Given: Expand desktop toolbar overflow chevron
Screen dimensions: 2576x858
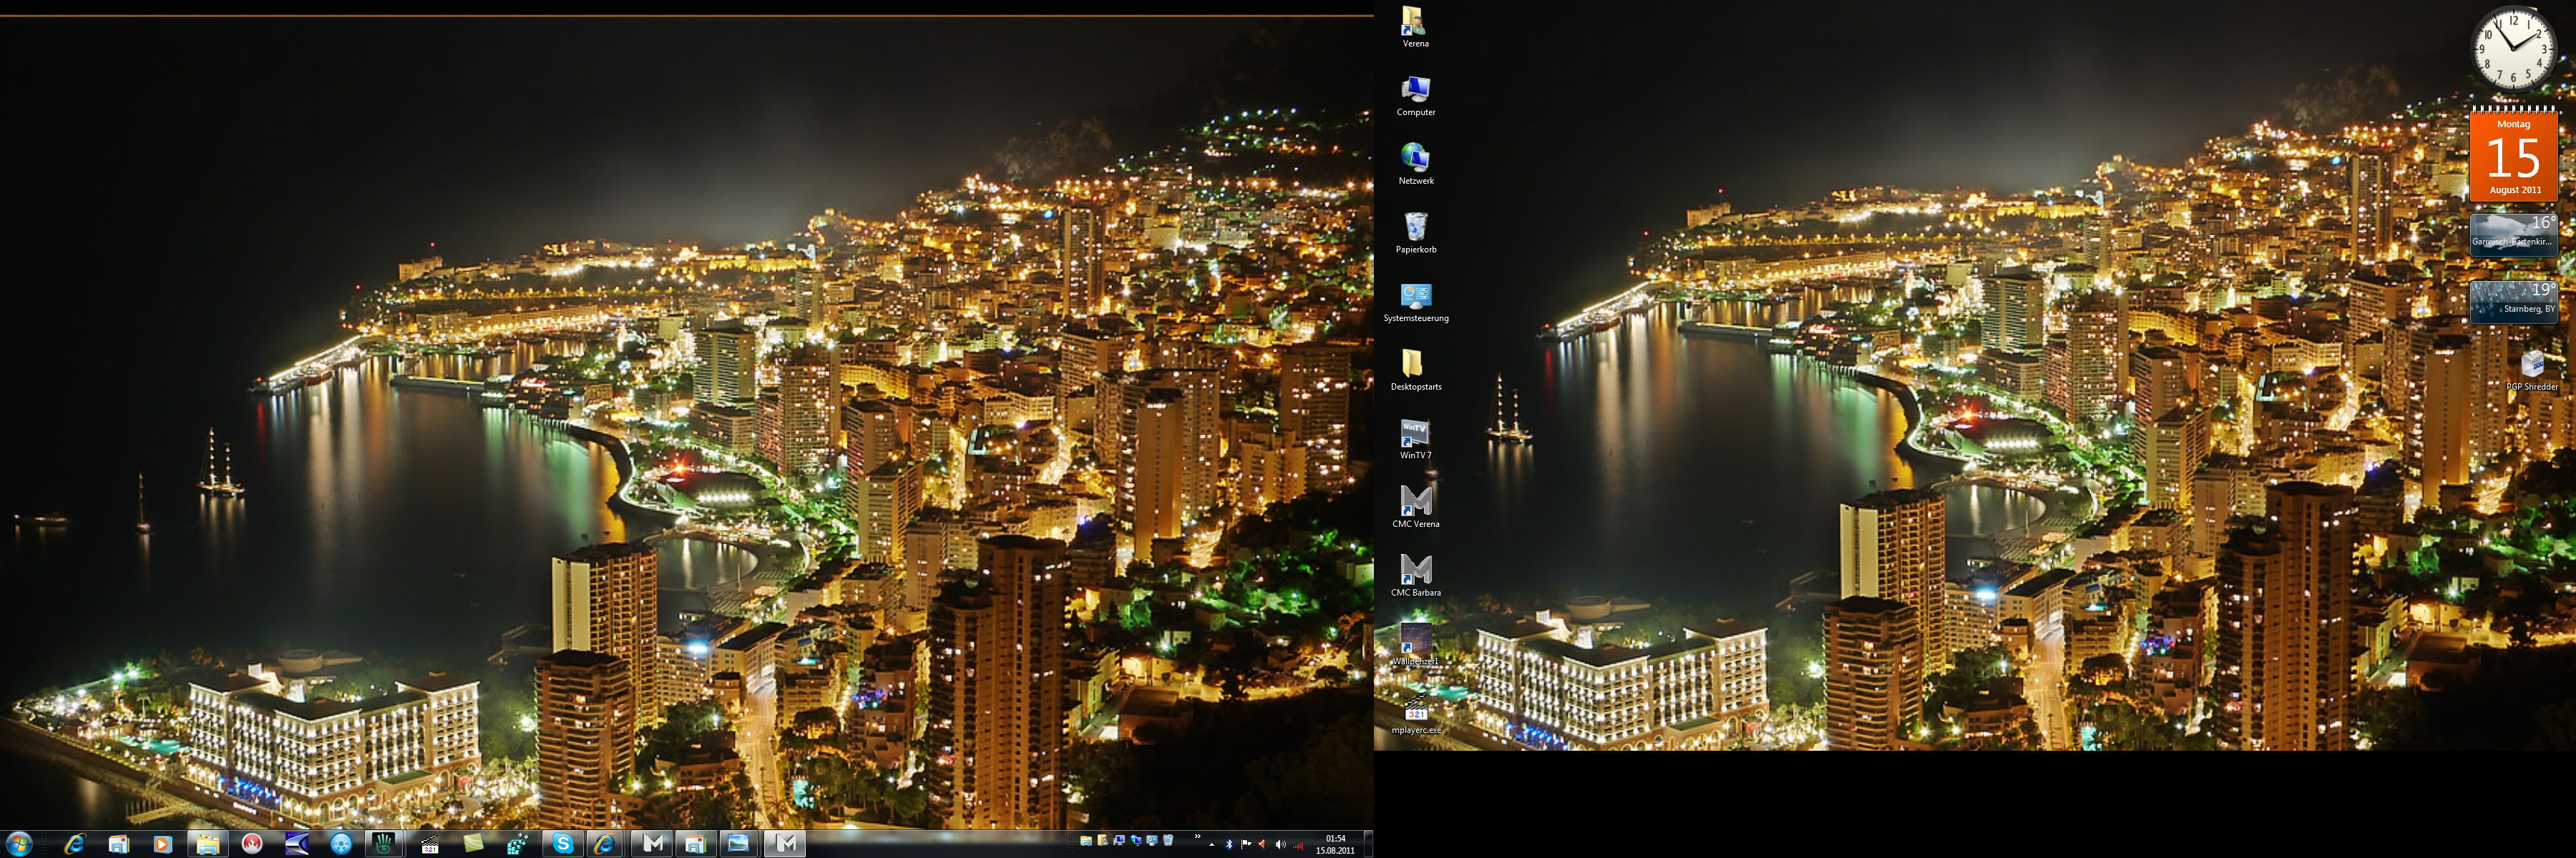Looking at the screenshot, I should click(1198, 836).
